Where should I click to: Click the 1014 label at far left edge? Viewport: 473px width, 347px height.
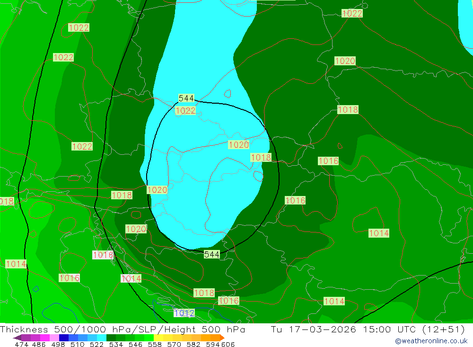point(16,264)
